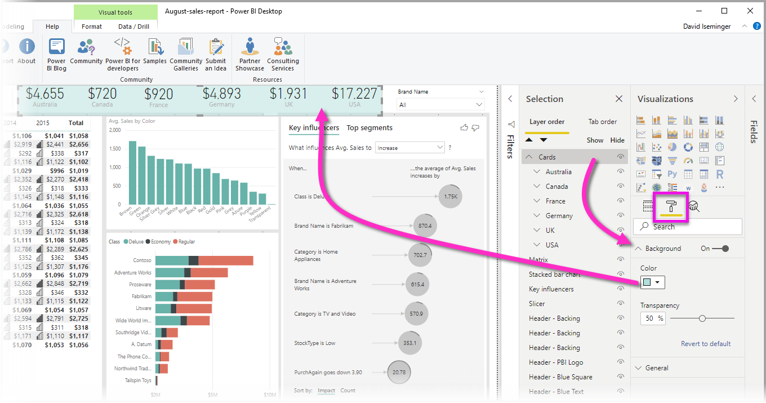766x403 pixels.
Task: Adjust the Transparency slider handle
Action: coord(702,318)
